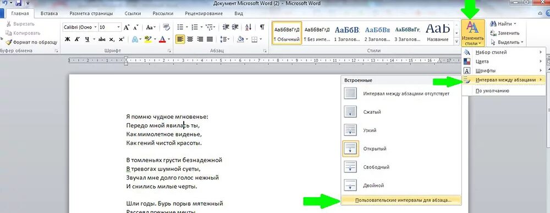
Task: Toggle underline formatting (Ч)
Action: click(86, 39)
